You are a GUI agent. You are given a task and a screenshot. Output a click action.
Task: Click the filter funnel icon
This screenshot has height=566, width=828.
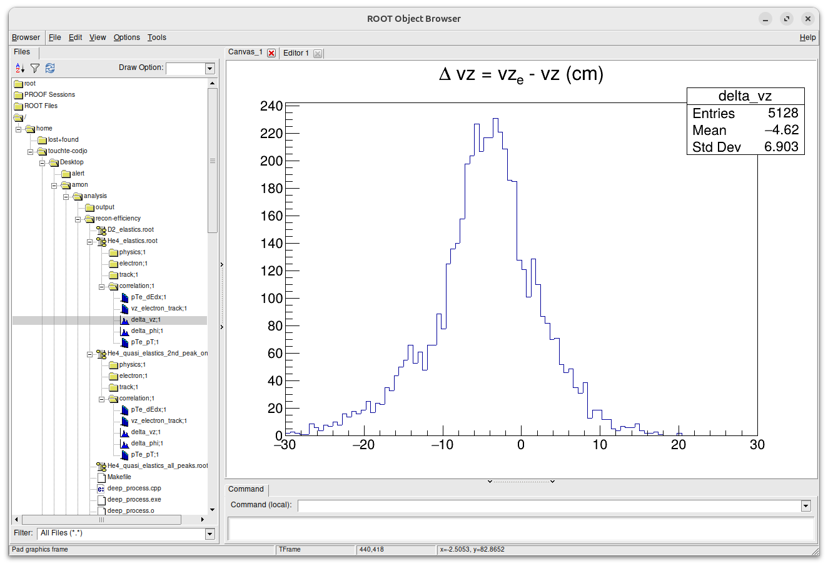click(x=35, y=68)
